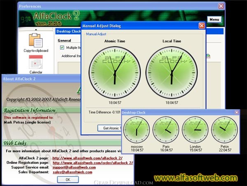Click the moscow clock in Desktop Clock

(137, 130)
